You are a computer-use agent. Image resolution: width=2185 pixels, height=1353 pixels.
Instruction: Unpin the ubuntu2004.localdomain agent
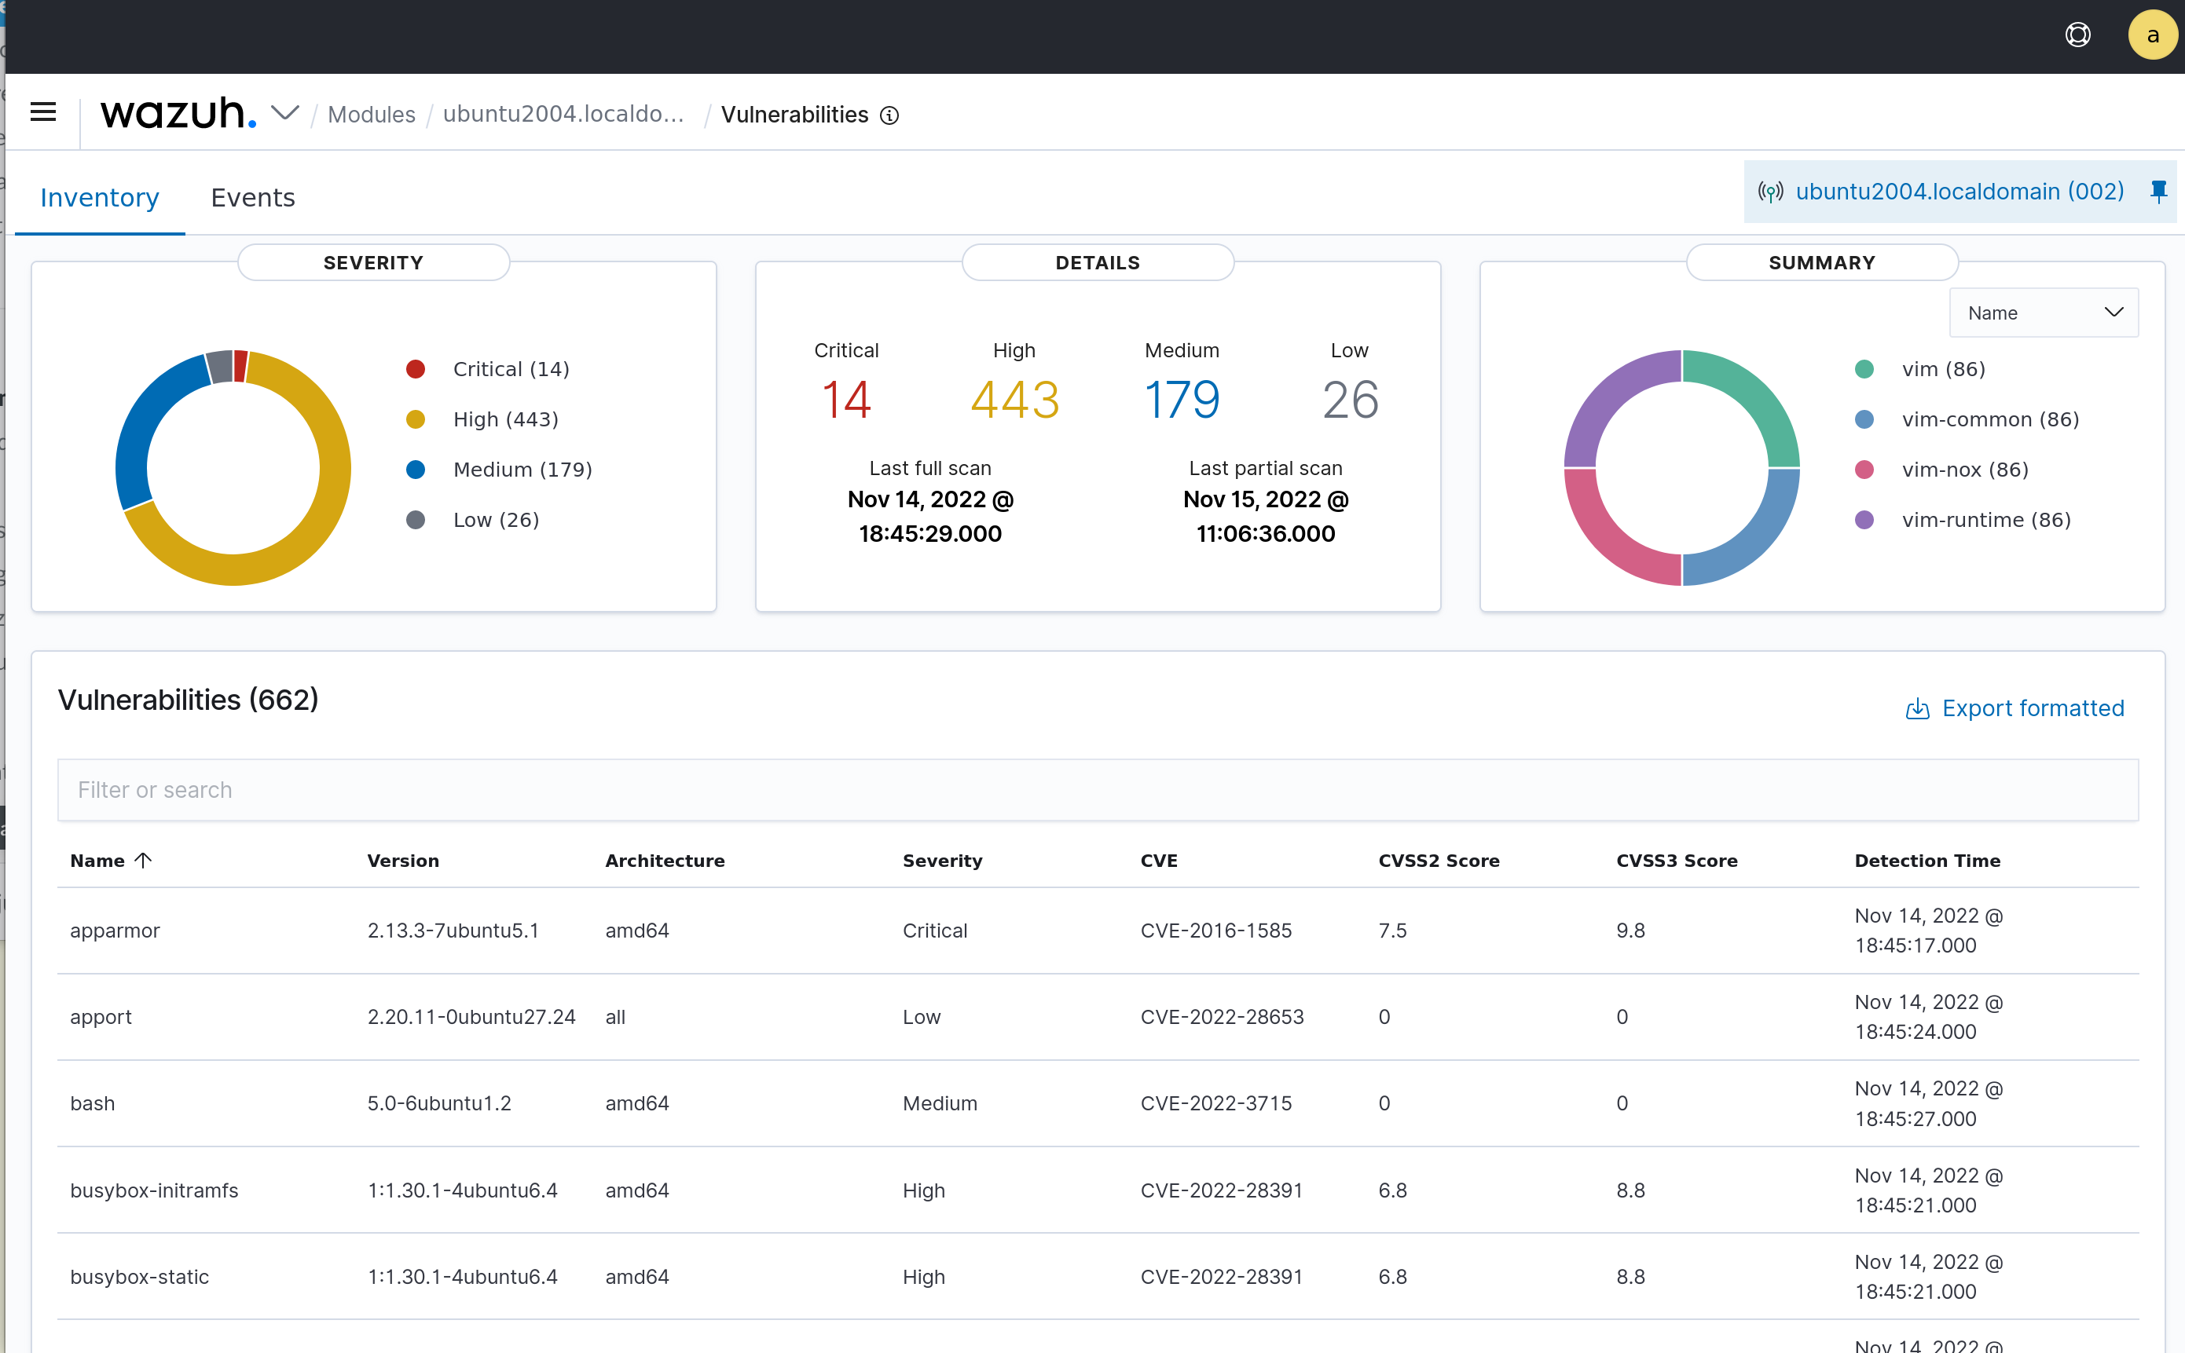[2158, 192]
